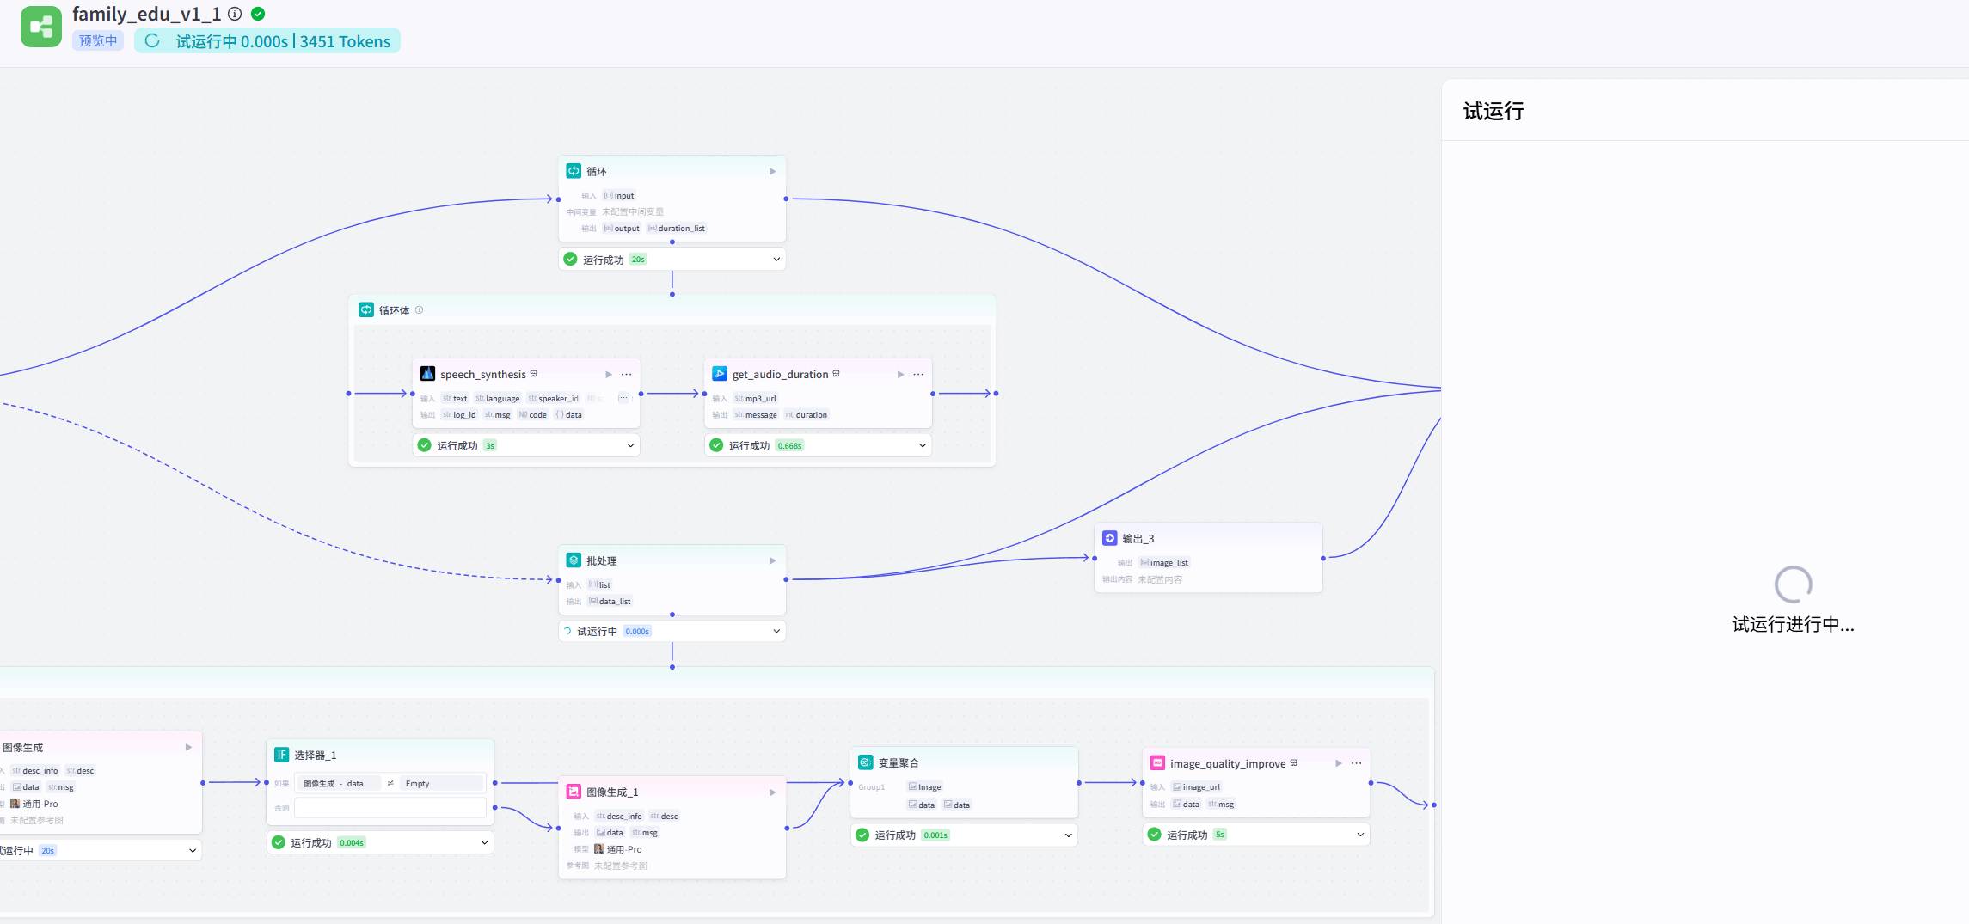Click the 变量聚合 node icon
Viewport: 1969px width, 924px height.
(865, 762)
